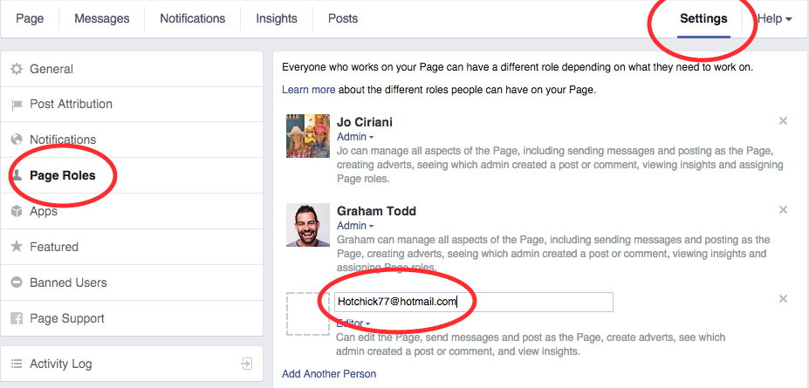Viewport: 809px width, 388px height.
Task: Open the Apps settings section
Action: click(x=132, y=211)
